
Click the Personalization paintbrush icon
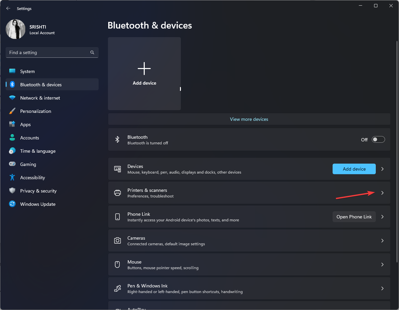point(12,111)
